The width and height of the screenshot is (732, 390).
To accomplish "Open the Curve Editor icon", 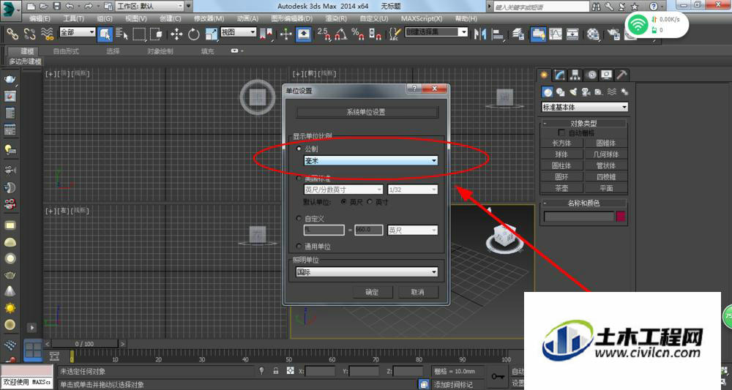I will tap(556, 34).
